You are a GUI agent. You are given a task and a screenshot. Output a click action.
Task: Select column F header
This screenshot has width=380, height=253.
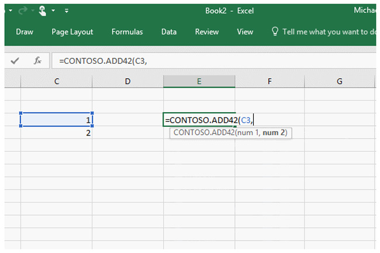coord(270,81)
